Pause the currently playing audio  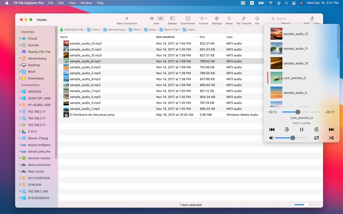(x=301, y=130)
